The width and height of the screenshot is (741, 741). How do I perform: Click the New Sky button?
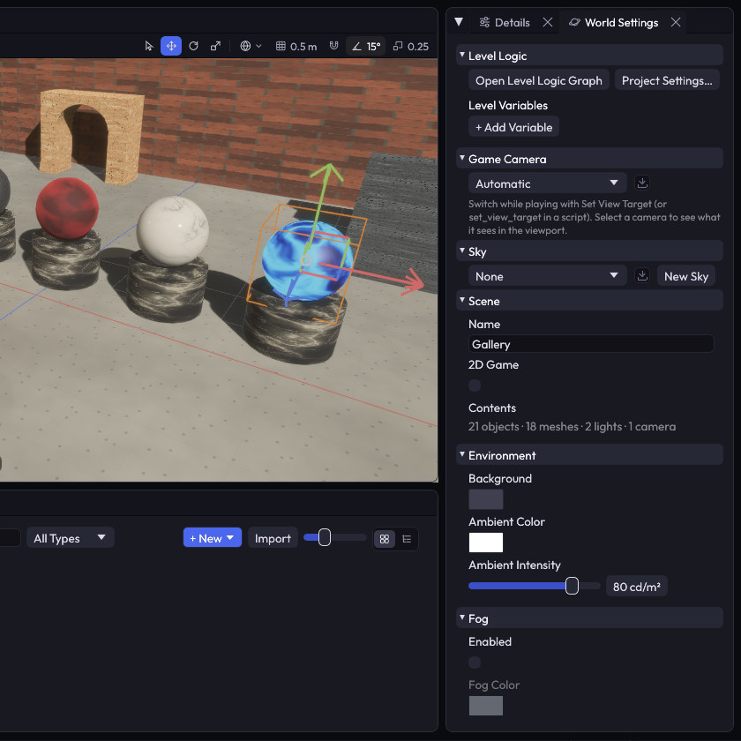click(685, 276)
